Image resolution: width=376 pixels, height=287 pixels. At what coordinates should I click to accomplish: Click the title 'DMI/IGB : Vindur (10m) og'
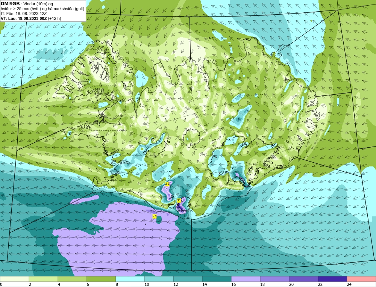[x=27, y=4]
